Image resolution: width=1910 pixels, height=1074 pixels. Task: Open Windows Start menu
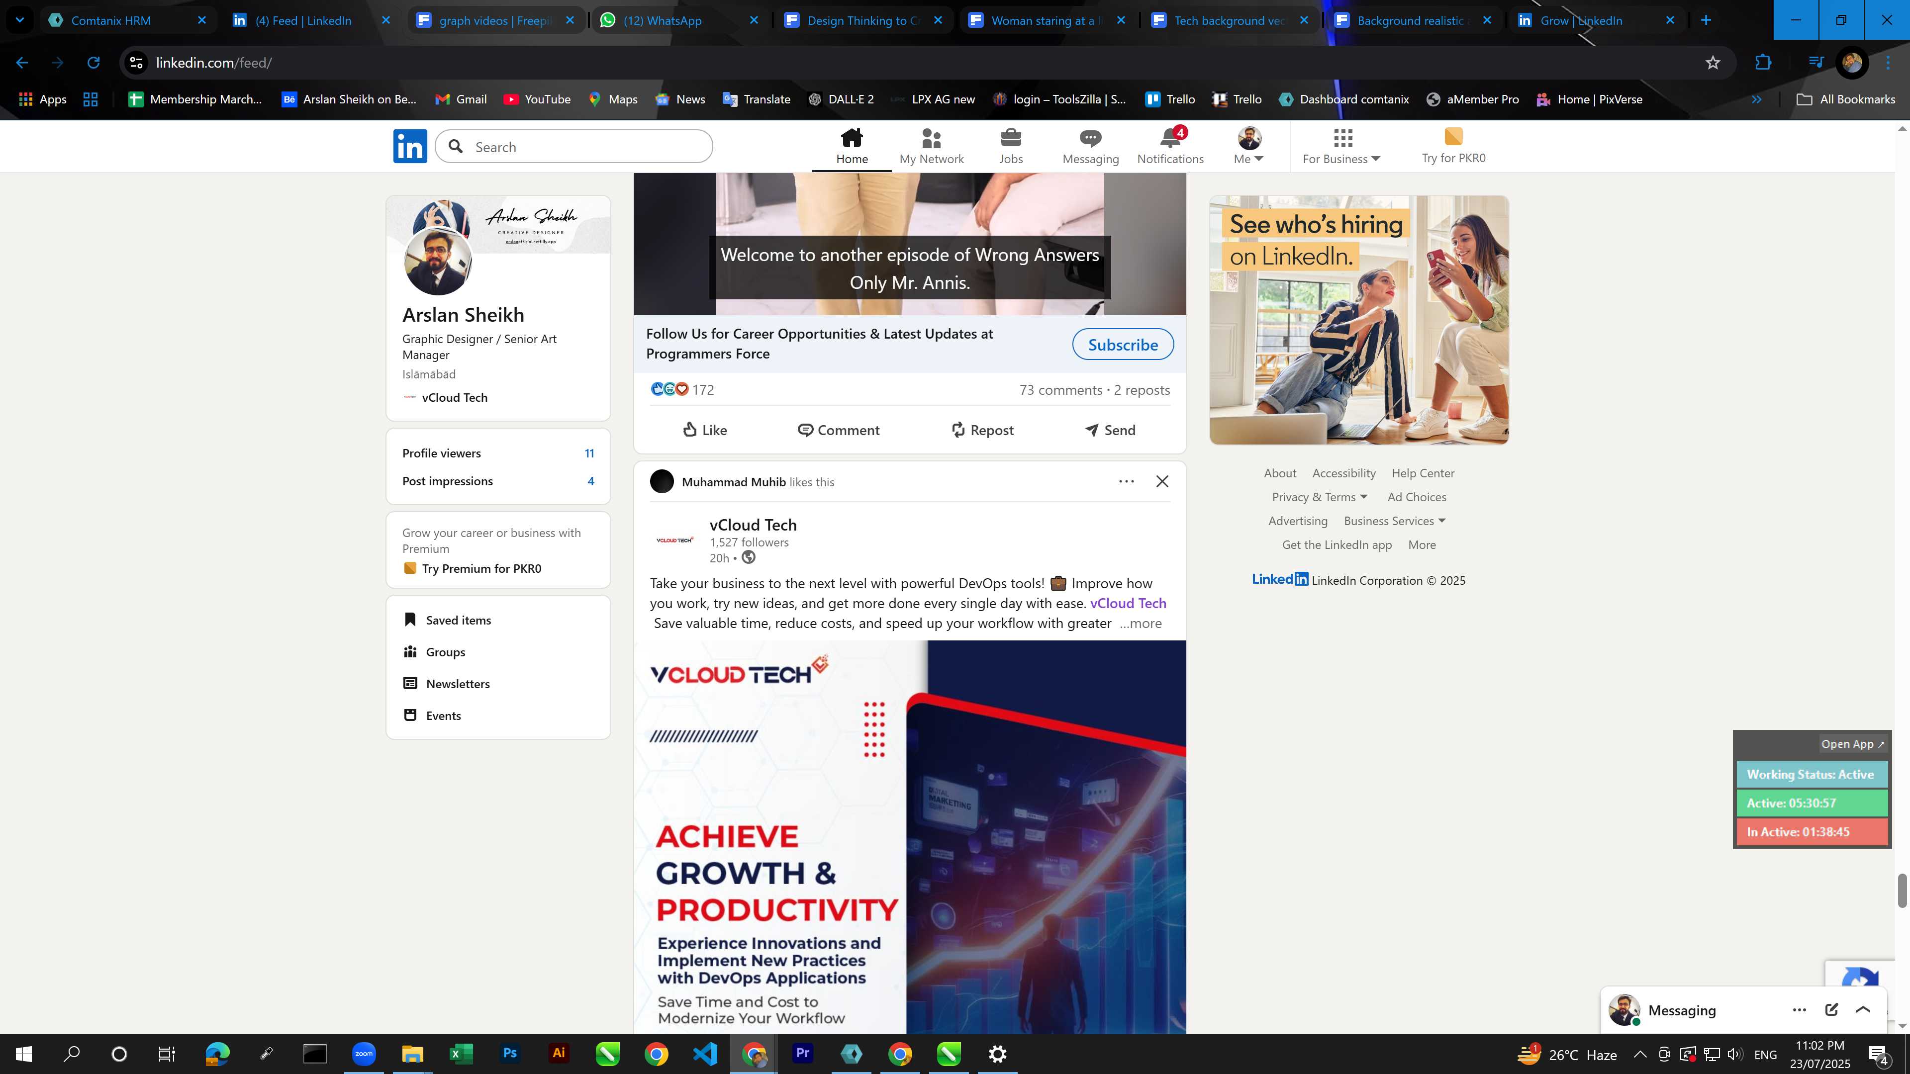(x=24, y=1054)
